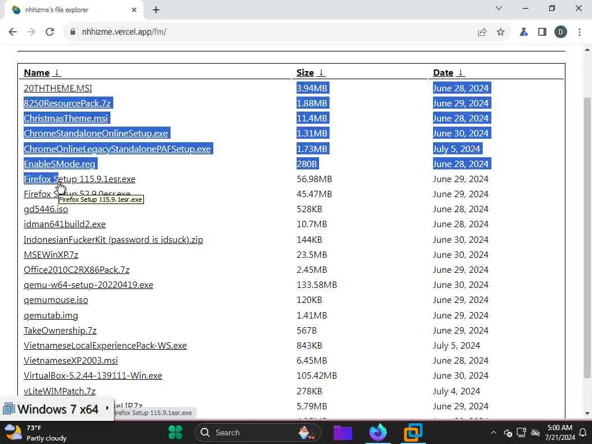The width and height of the screenshot is (592, 444).
Task: Click July 4, 2024 date cell
Action: coord(457,391)
